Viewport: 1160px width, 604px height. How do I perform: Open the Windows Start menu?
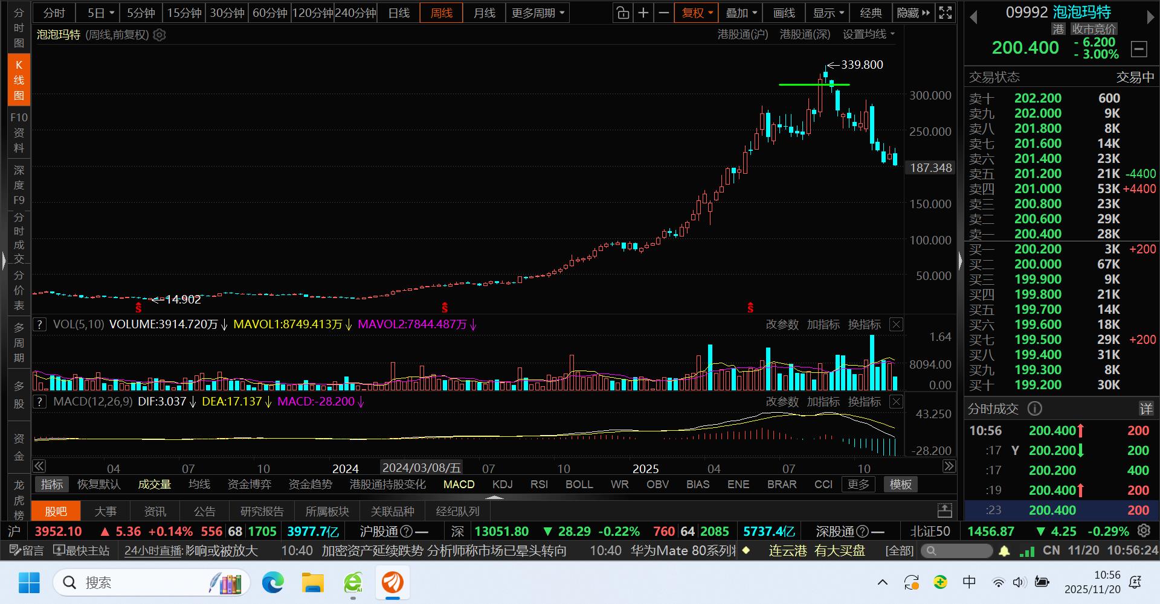(29, 583)
